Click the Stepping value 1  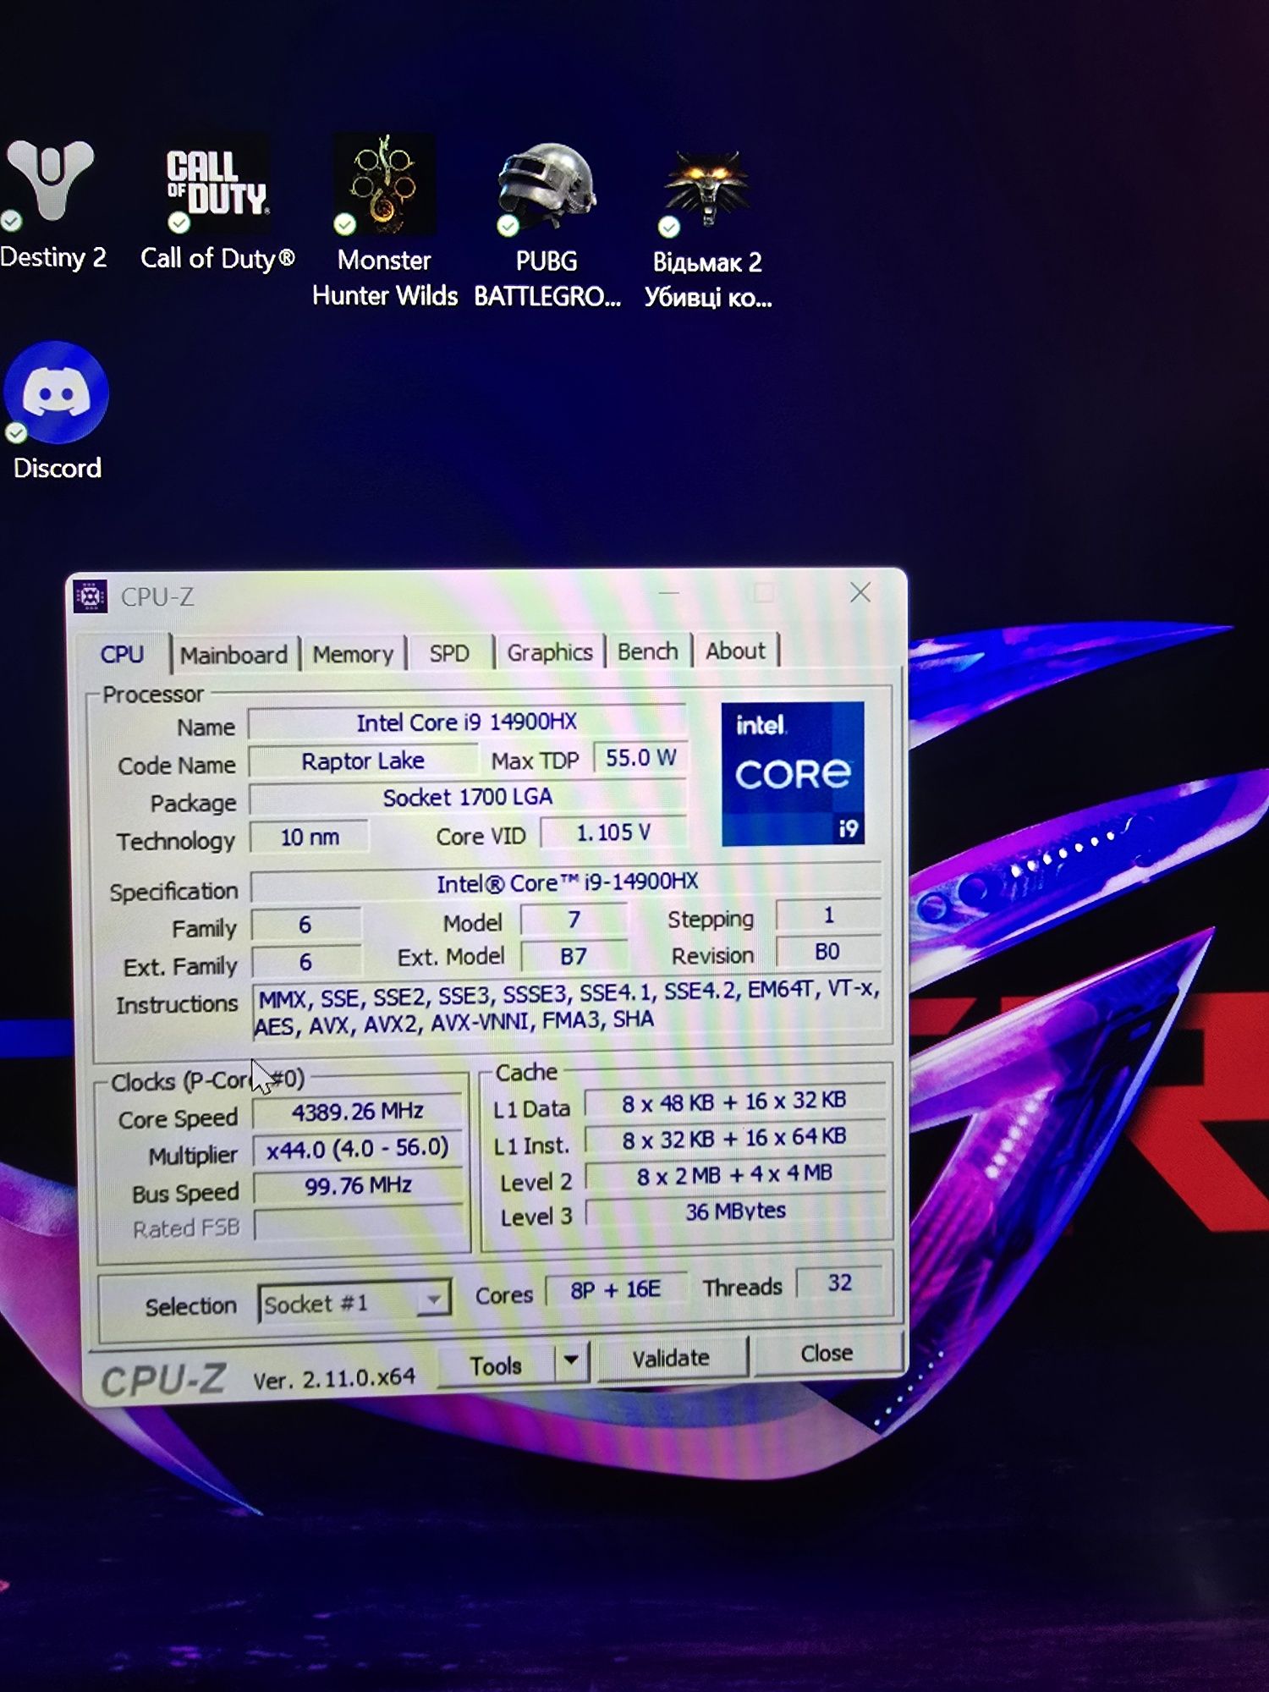point(828,915)
